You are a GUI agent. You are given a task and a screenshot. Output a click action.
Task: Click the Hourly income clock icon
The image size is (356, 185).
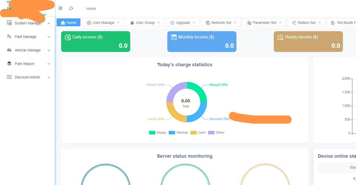280,37
